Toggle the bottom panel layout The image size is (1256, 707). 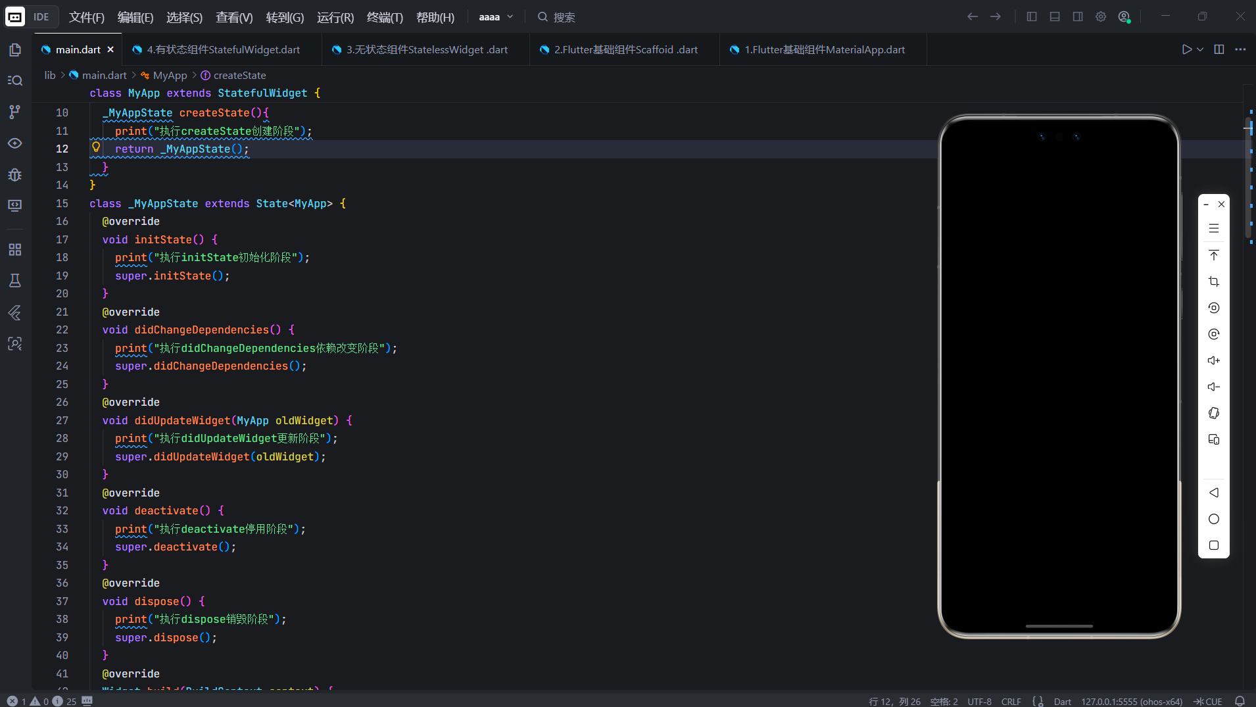point(1055,17)
